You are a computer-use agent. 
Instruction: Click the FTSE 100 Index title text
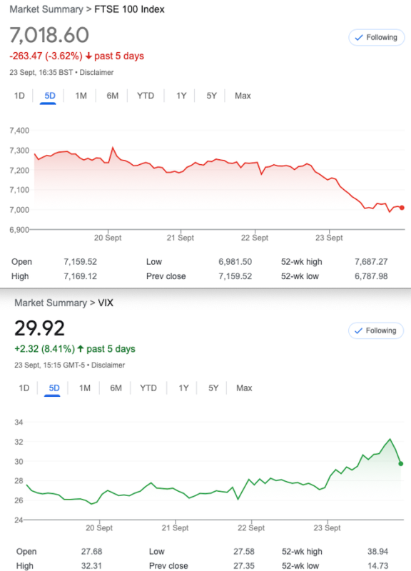129,9
